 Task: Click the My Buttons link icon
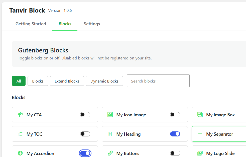110,153
